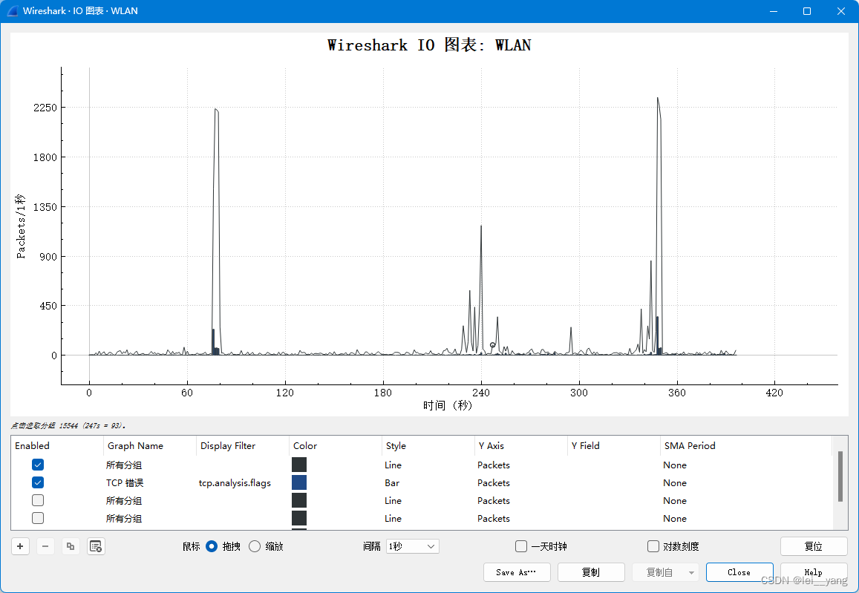
Task: Click the 复制 copy button
Action: pyautogui.click(x=591, y=572)
